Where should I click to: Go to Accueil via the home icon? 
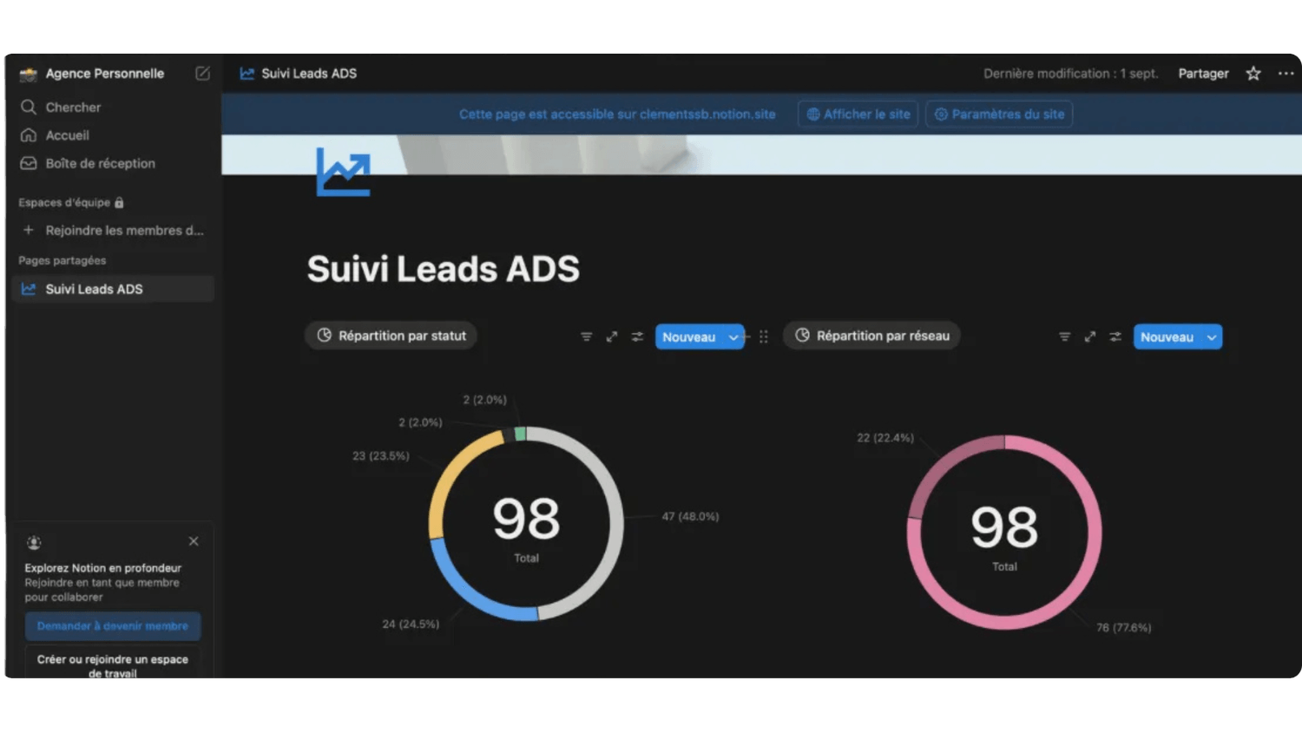click(x=29, y=135)
